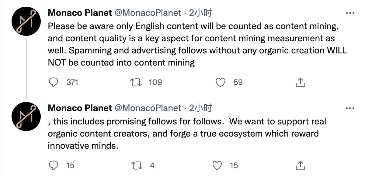The image size is (365, 176).
Task: Share the first tweet via the share icon
Action: click(301, 82)
